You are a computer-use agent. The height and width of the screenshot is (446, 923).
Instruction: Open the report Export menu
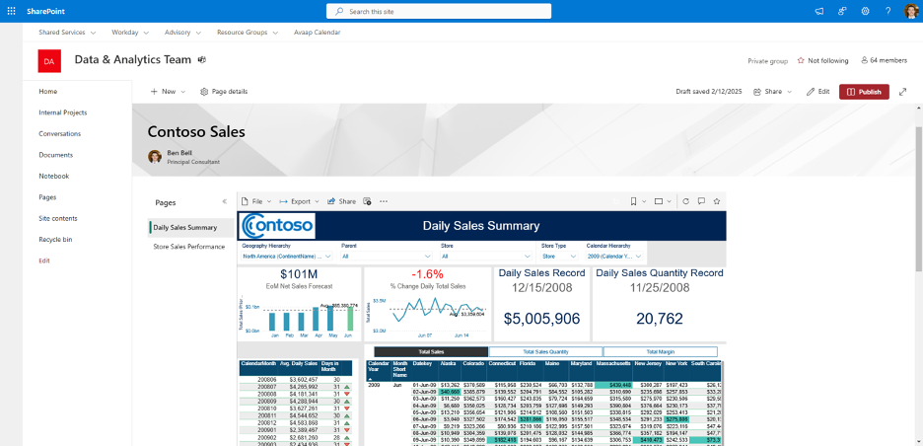pyautogui.click(x=299, y=201)
